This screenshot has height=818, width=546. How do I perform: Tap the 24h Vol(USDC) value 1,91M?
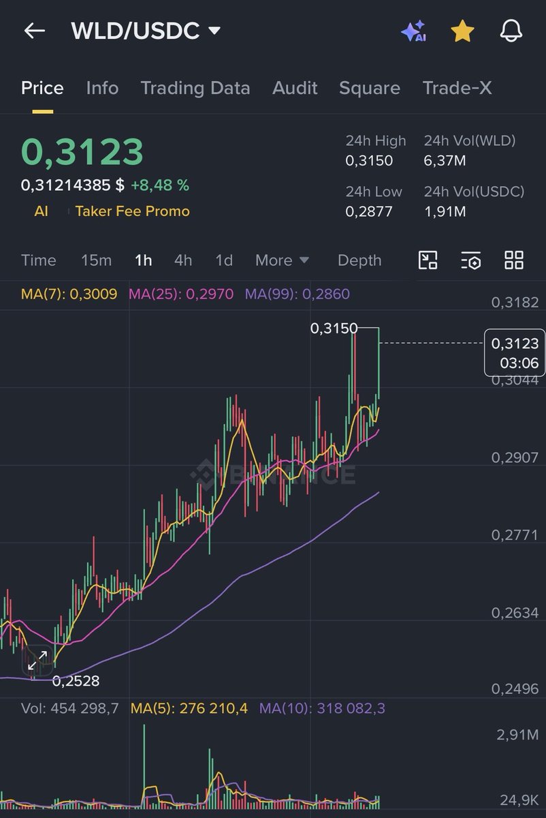point(445,211)
